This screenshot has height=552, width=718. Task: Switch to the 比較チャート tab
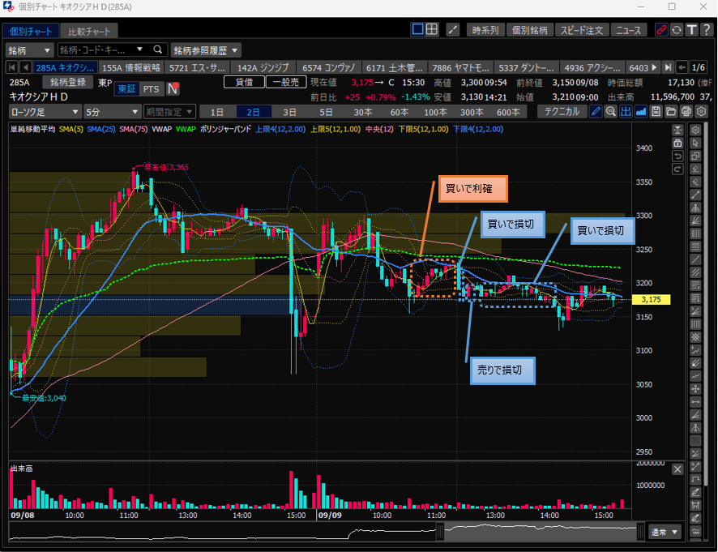[x=90, y=31]
